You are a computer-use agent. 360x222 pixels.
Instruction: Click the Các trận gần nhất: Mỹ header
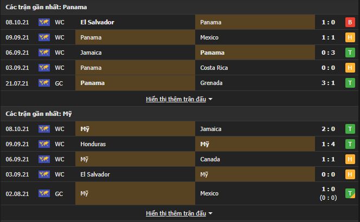click(38, 114)
